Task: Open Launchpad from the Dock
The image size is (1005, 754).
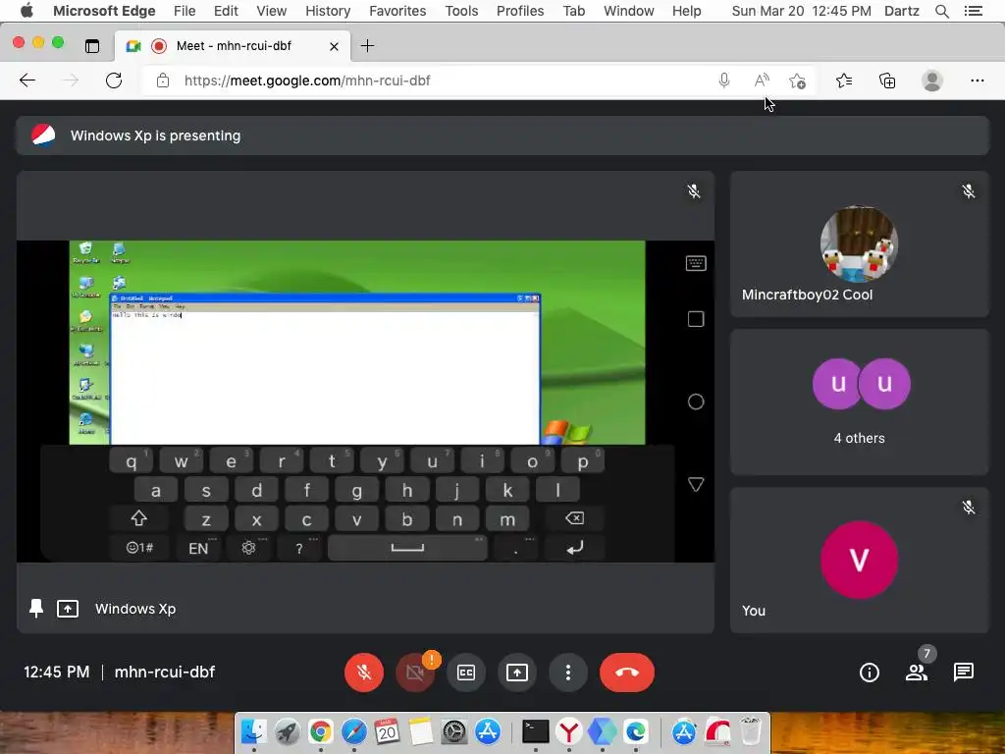Action: click(288, 730)
